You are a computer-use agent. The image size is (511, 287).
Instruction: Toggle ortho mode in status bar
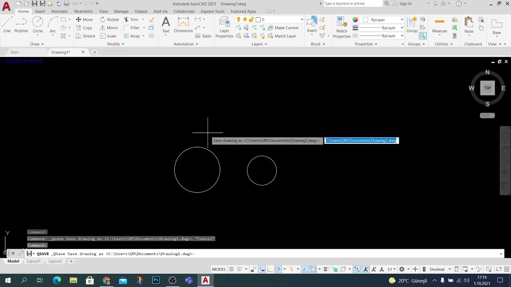click(x=270, y=269)
